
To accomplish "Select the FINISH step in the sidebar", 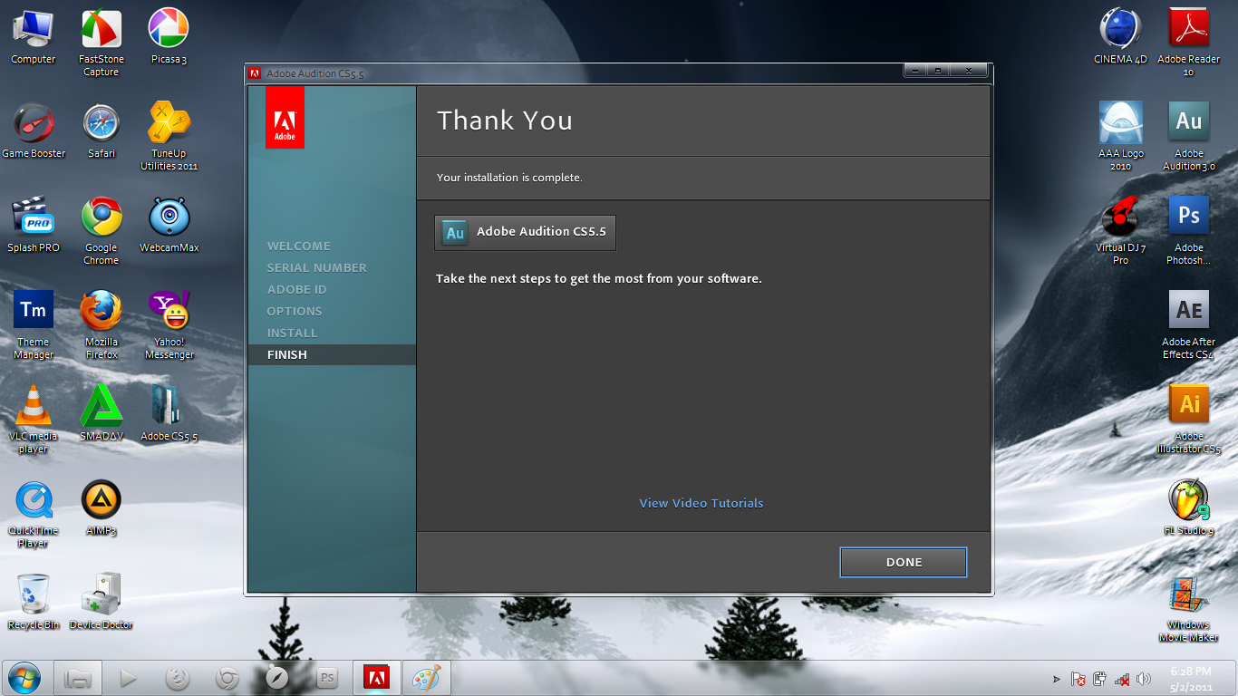I will (x=332, y=354).
